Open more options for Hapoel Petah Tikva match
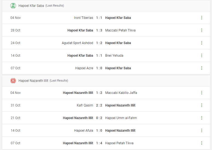 [x=202, y=143]
